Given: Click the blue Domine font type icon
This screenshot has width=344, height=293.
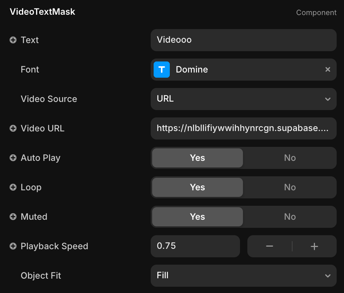Looking at the screenshot, I should [162, 70].
